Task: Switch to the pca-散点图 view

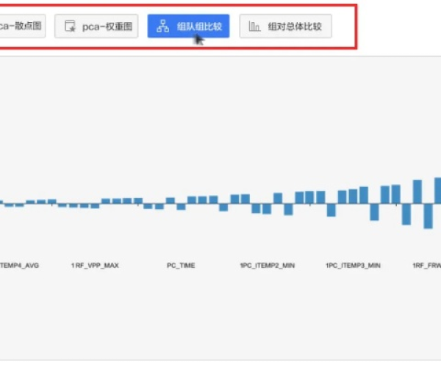Action: pos(21,27)
